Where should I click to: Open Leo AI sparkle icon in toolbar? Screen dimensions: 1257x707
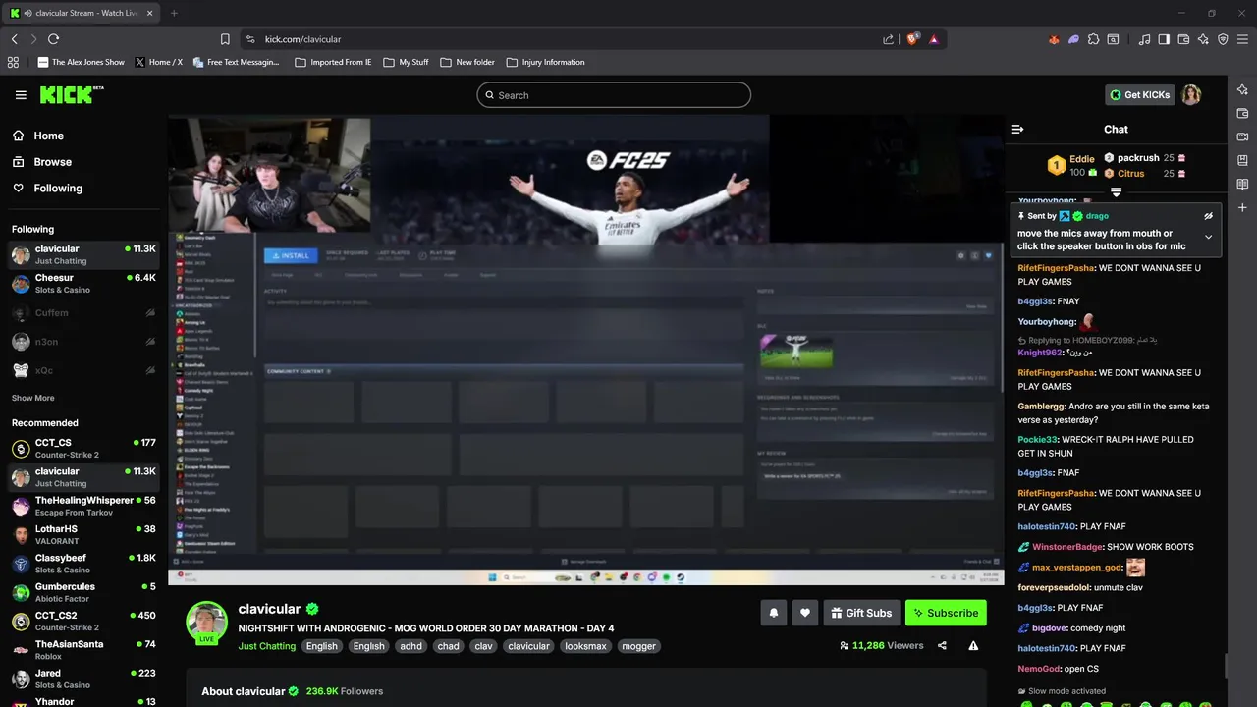(1203, 39)
